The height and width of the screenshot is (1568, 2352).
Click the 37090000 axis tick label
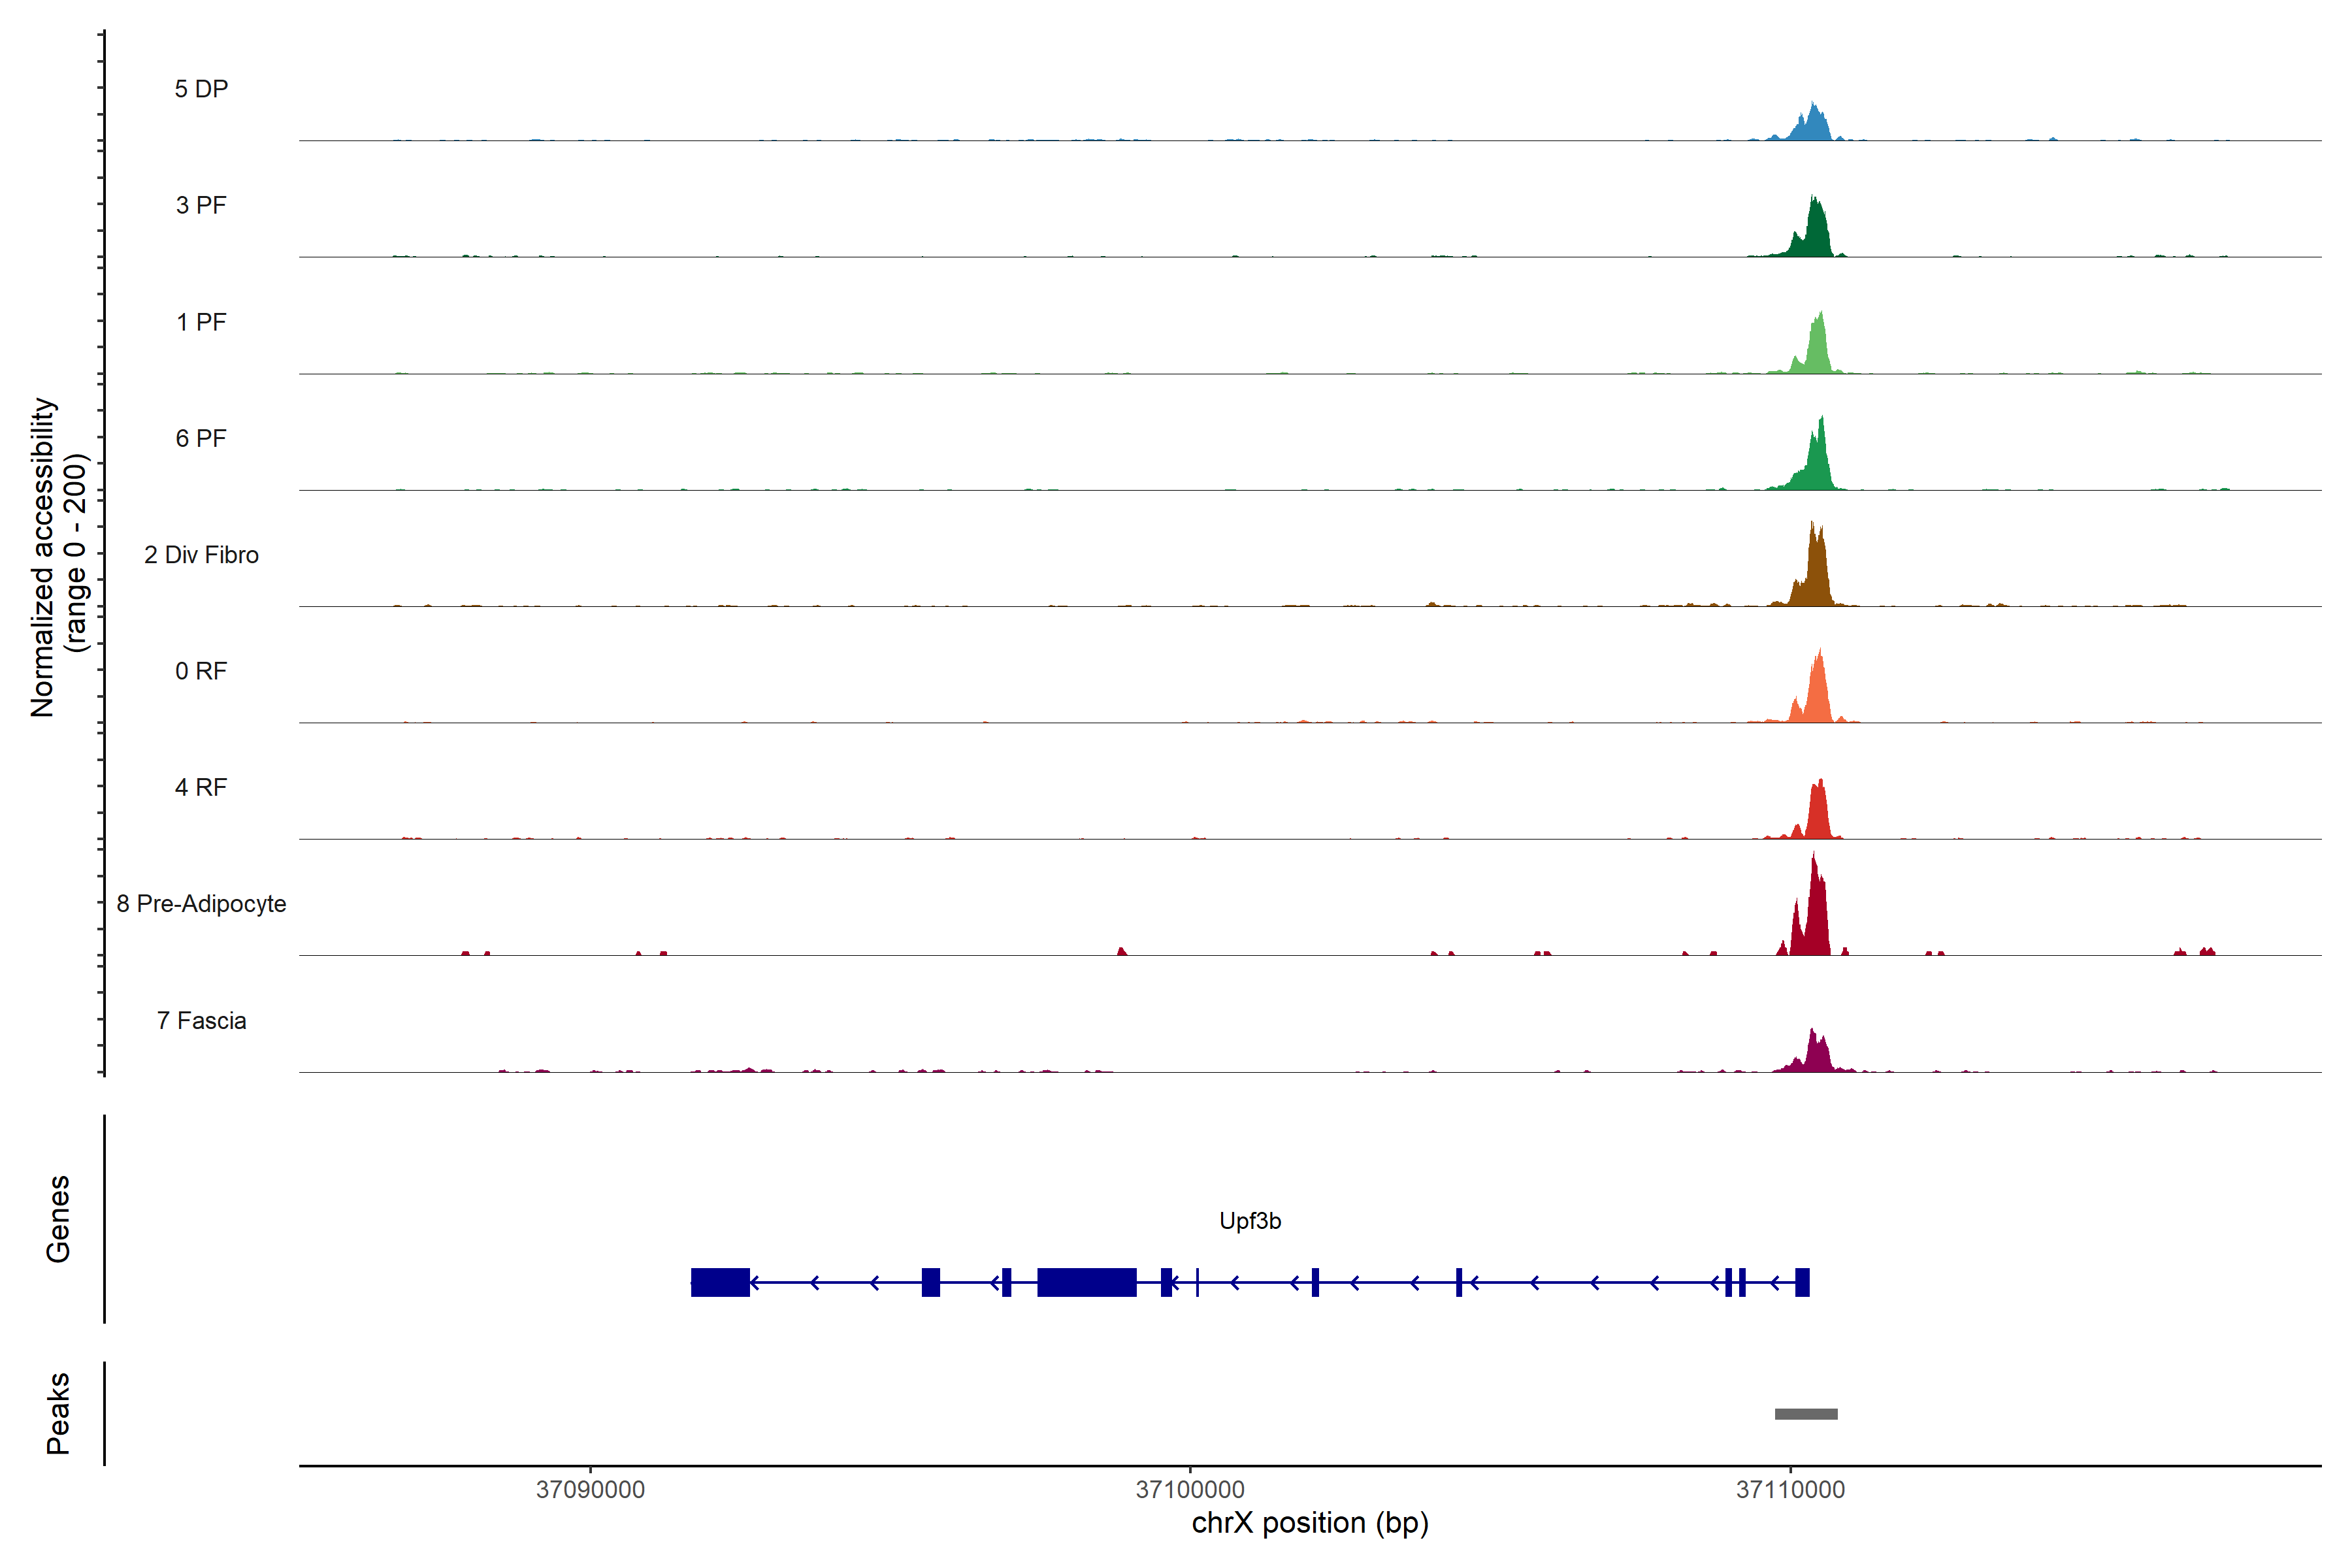[590, 1489]
